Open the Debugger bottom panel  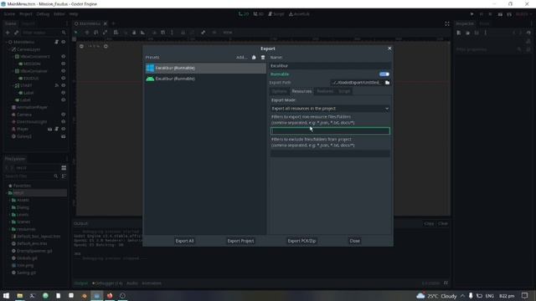point(107,283)
